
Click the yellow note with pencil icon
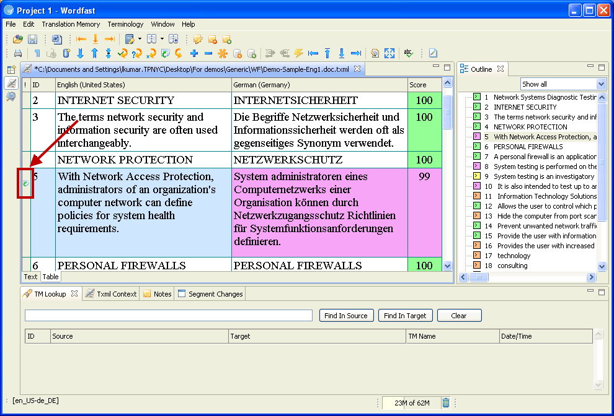198,39
